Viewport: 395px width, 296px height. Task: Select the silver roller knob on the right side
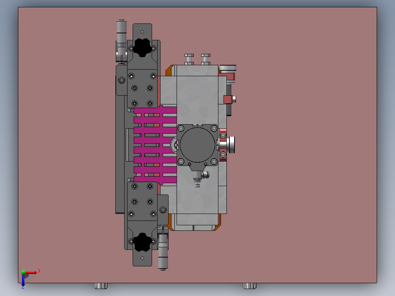click(231, 145)
